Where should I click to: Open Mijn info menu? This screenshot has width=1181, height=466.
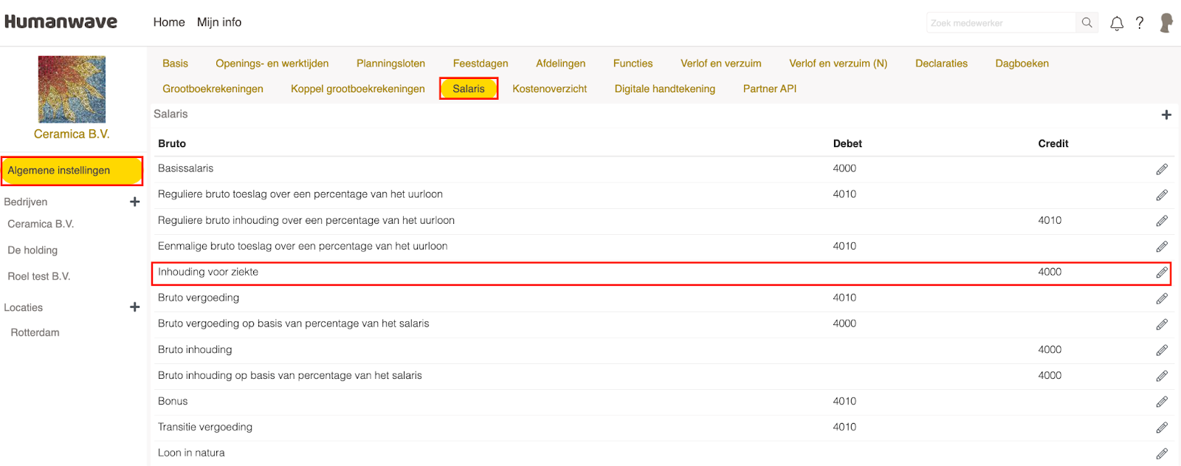coord(219,22)
